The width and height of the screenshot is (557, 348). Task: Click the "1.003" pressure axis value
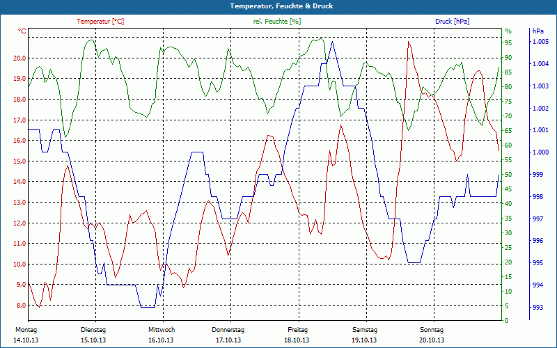(541, 86)
